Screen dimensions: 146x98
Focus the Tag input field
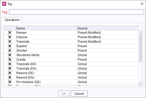pos(76,12)
